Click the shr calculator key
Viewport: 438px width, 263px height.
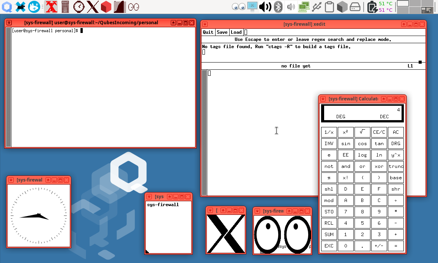(396, 189)
